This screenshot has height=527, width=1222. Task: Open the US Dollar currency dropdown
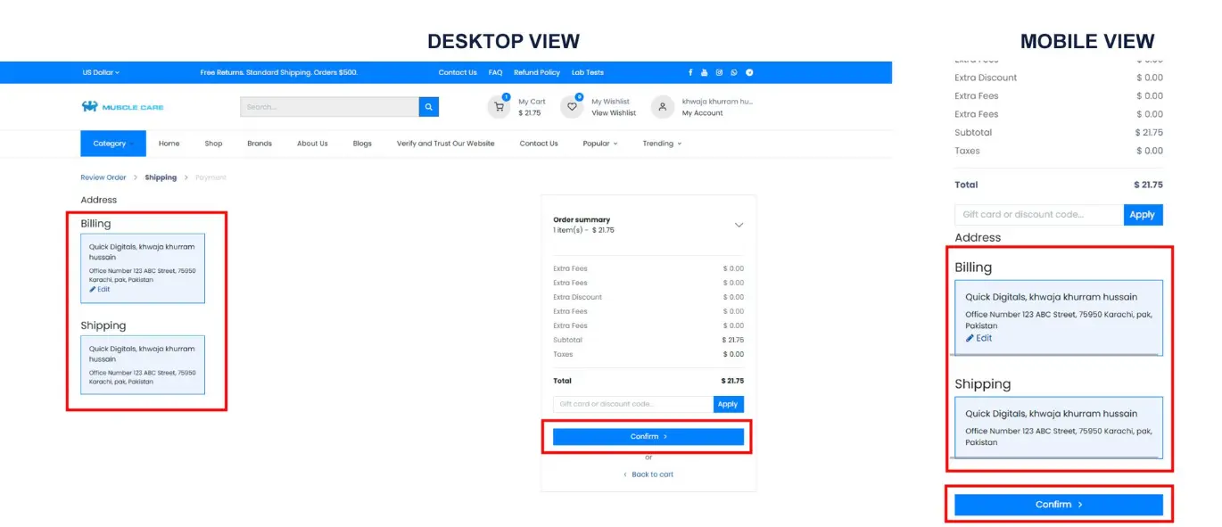[101, 72]
